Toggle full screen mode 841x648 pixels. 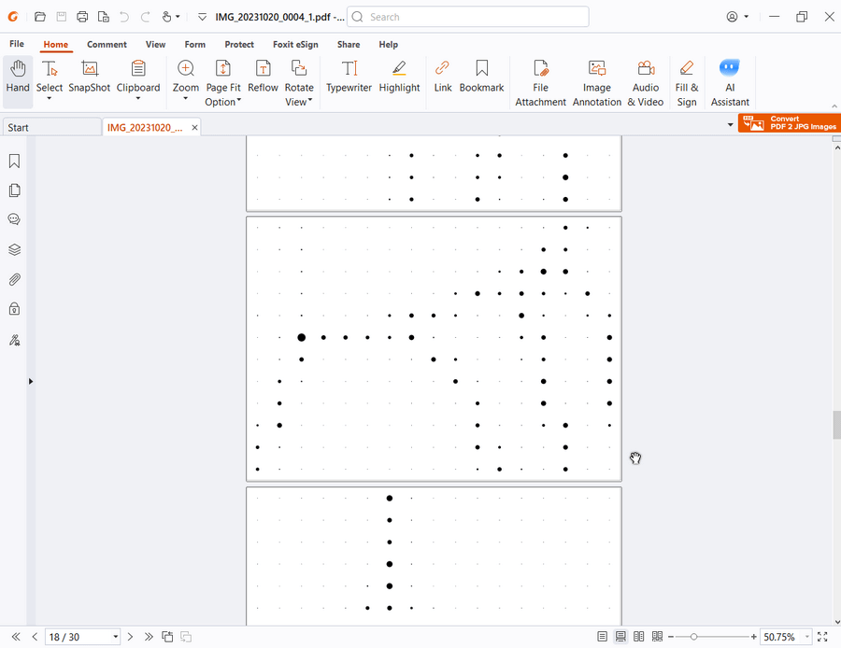point(822,637)
